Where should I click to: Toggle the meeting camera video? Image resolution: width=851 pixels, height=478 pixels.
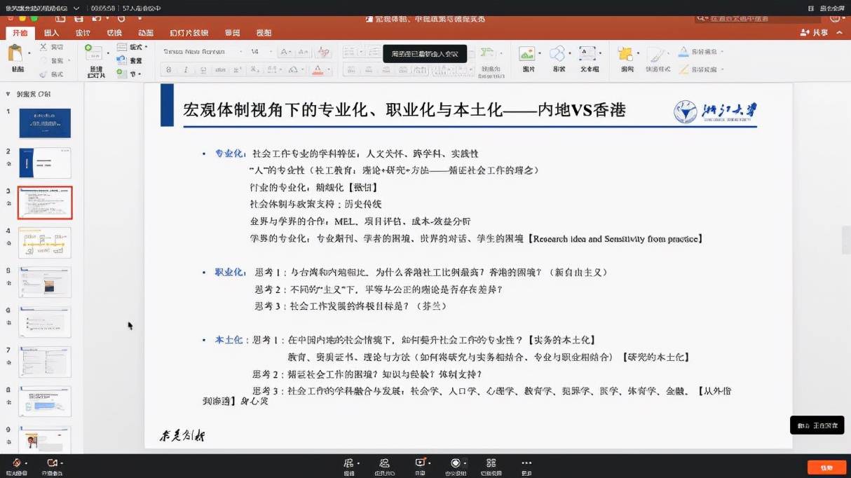click(x=51, y=463)
